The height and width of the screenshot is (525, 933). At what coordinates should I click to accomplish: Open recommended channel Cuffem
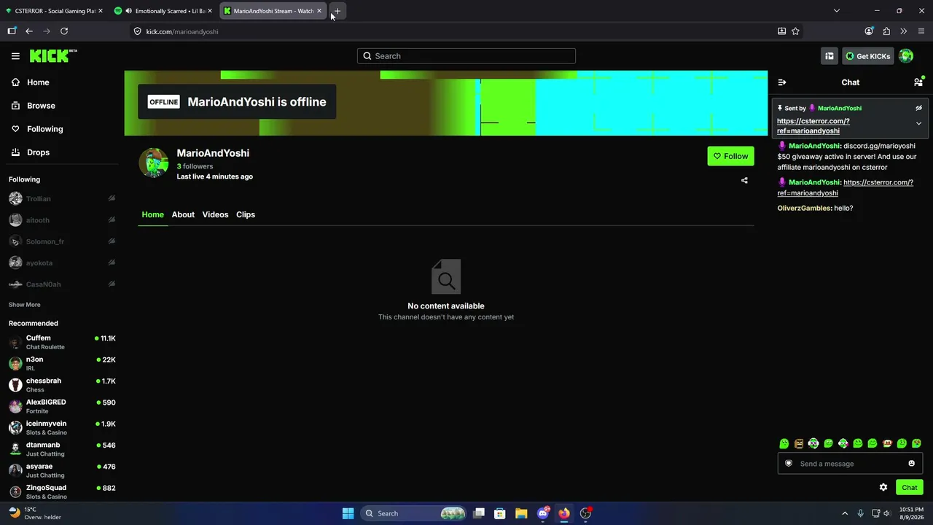tap(62, 342)
